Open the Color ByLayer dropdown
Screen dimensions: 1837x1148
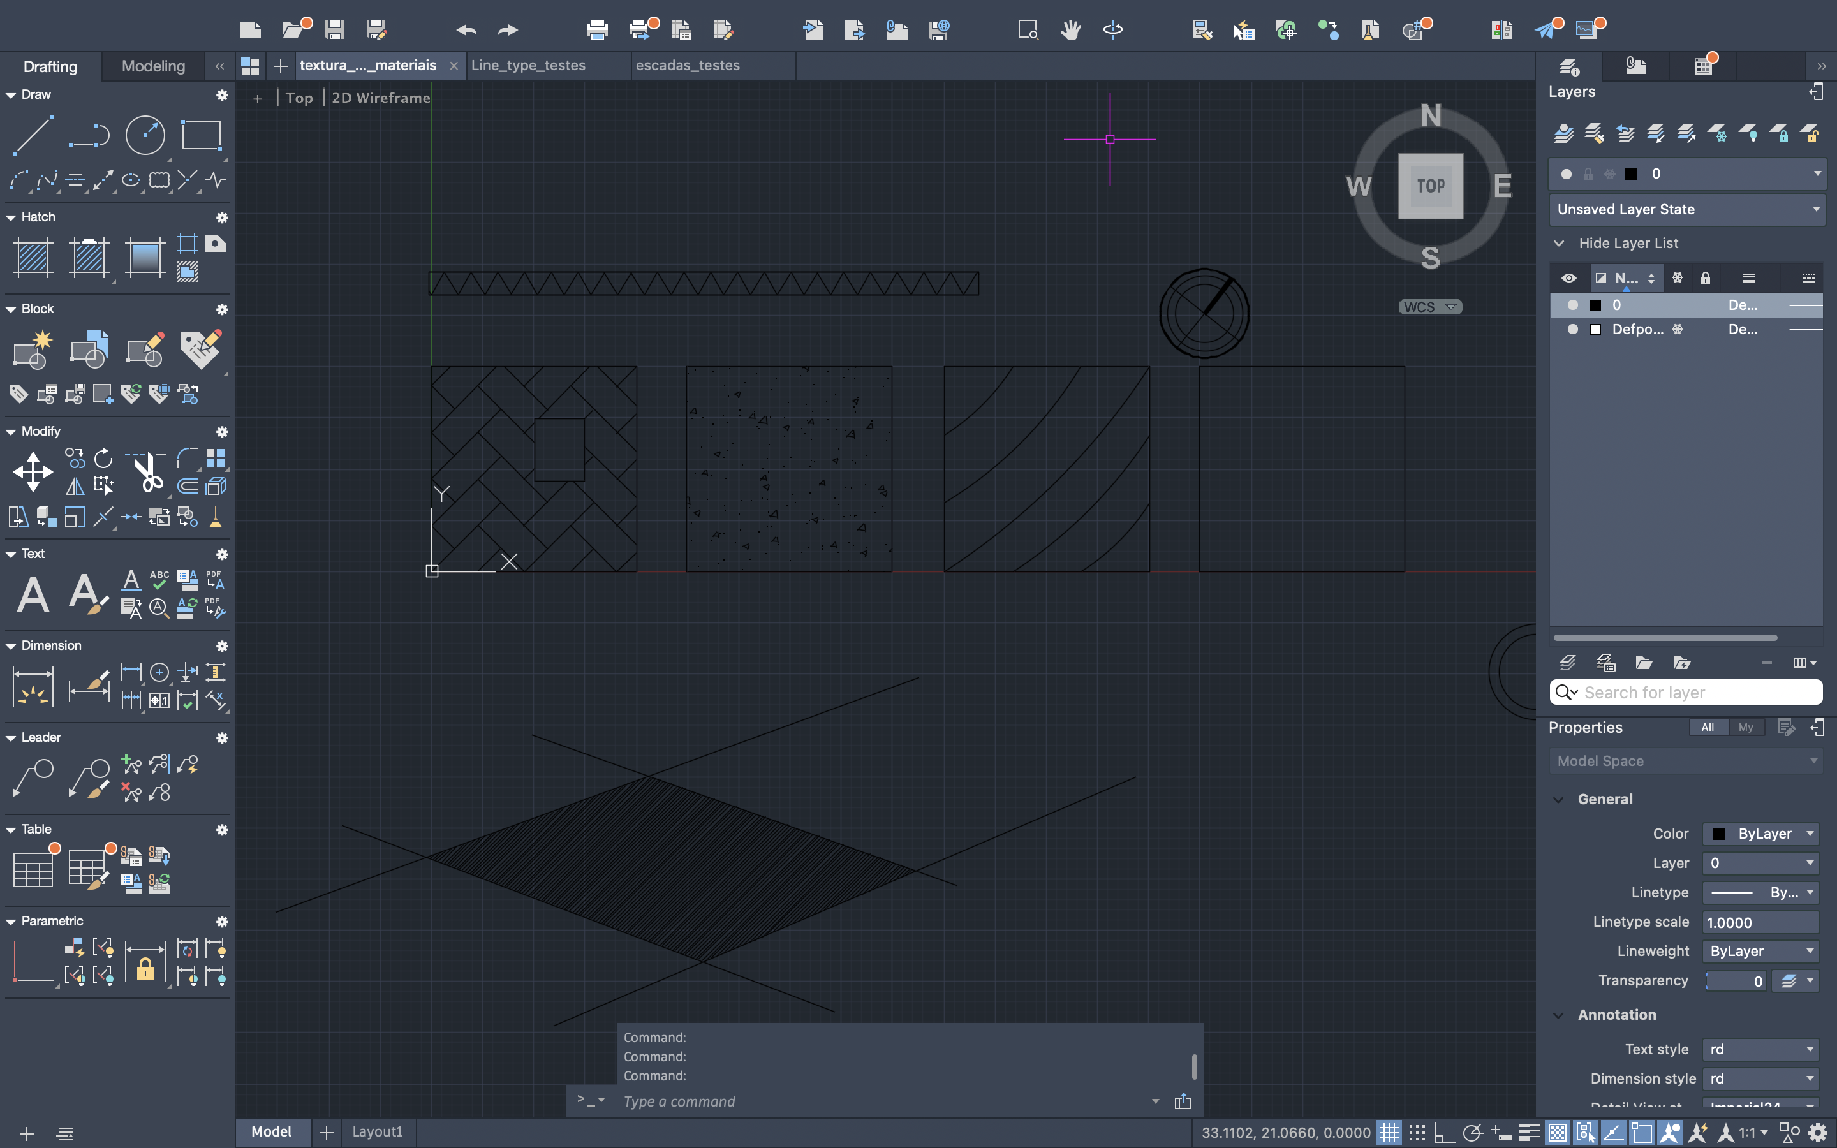coord(1760,834)
